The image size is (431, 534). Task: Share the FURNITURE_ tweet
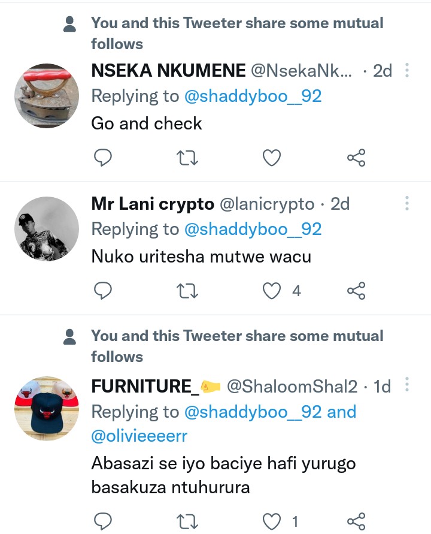point(356,521)
